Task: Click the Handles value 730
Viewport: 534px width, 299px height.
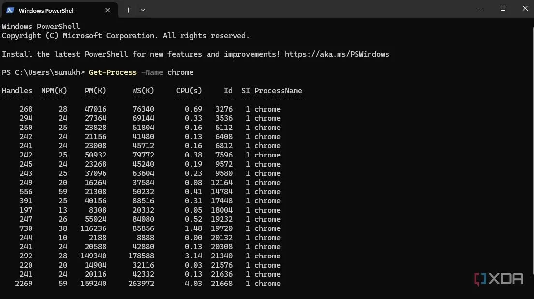Action: click(26, 228)
